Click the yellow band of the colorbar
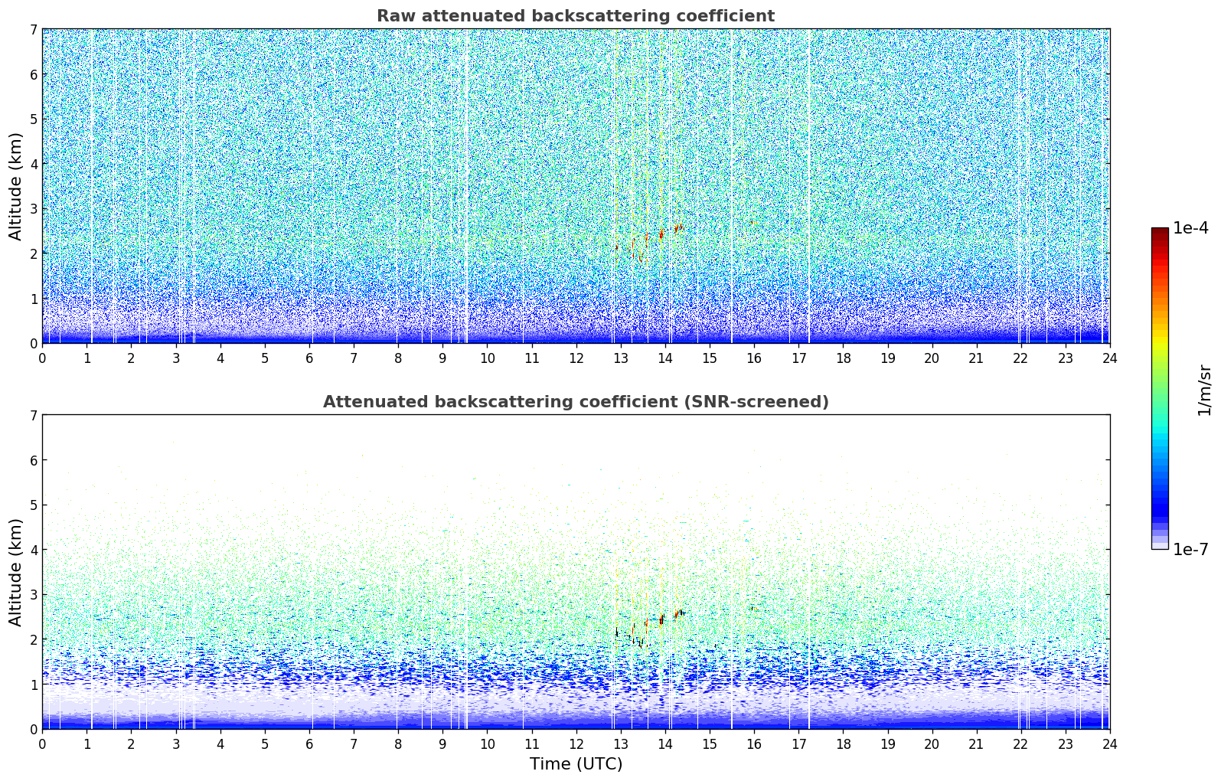Image resolution: width=1221 pixels, height=781 pixels. click(x=1160, y=339)
